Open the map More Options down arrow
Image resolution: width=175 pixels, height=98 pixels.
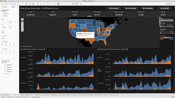(x=160, y=25)
